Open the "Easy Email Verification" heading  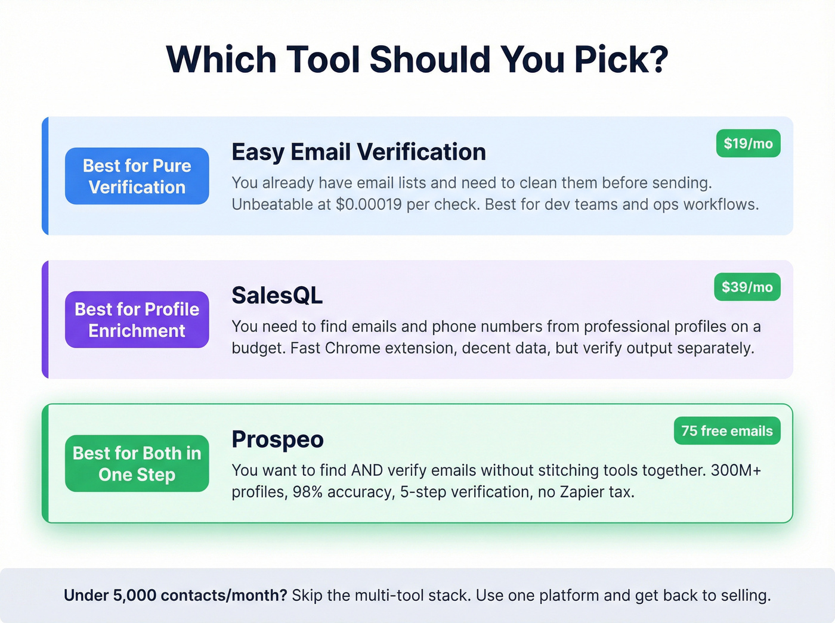(358, 152)
